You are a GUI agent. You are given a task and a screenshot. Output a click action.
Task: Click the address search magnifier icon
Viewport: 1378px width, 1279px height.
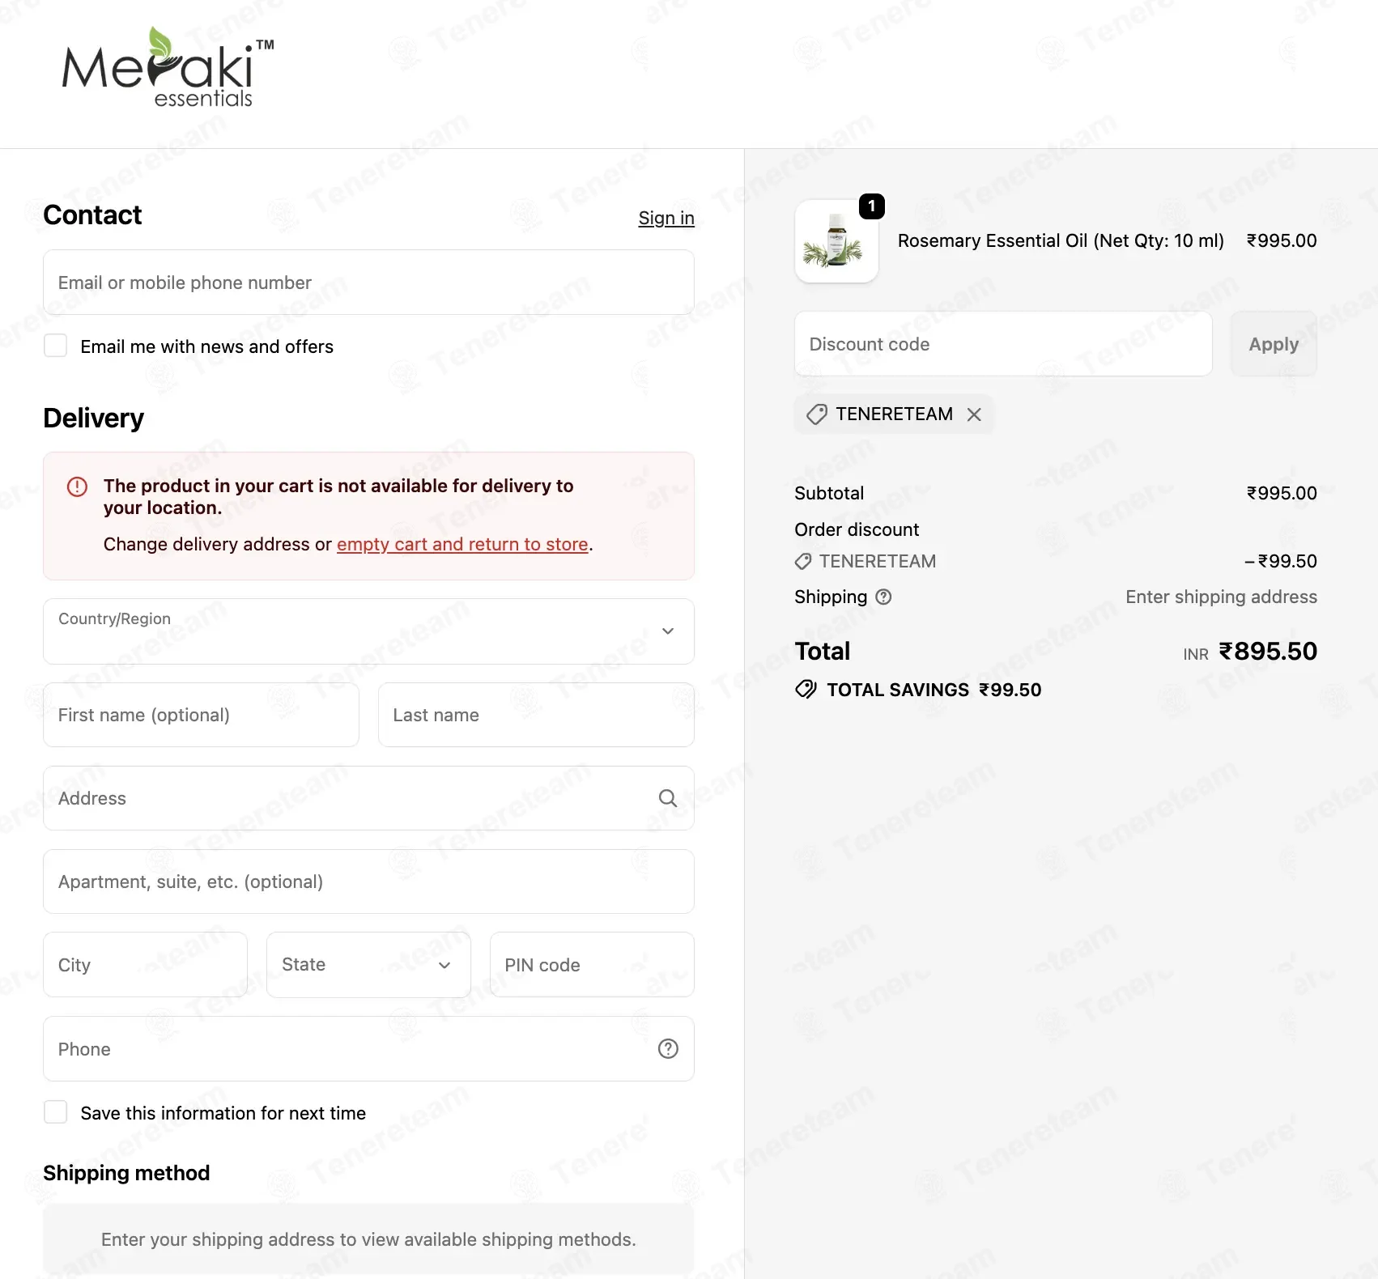(668, 798)
